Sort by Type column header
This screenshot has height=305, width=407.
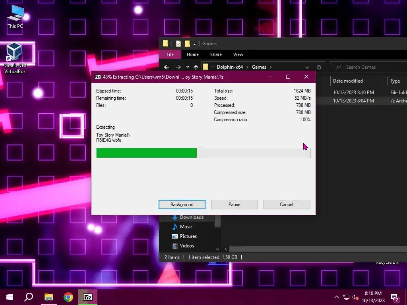395,81
